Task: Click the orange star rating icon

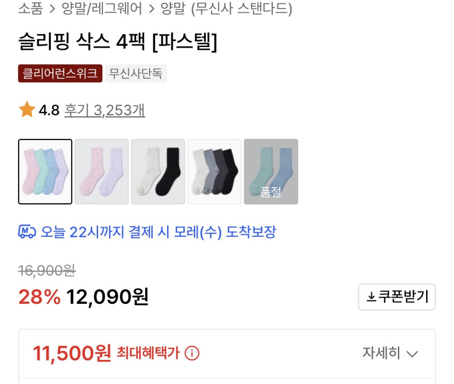Action: click(x=27, y=110)
